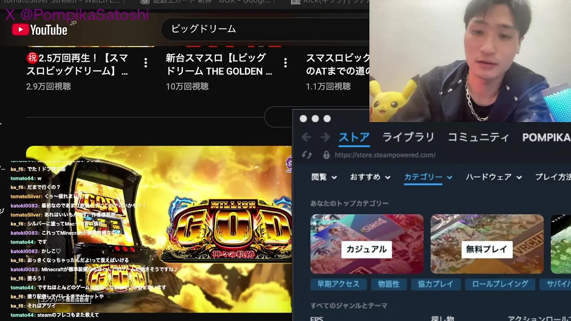Select the 協力プレイ tag
This screenshot has height=321, width=571.
(x=435, y=284)
